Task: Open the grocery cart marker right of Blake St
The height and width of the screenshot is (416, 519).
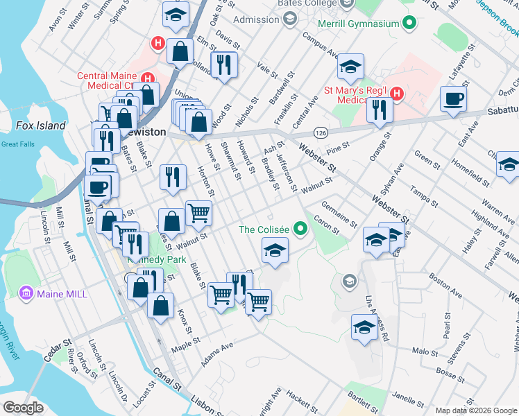Action: tap(221, 297)
